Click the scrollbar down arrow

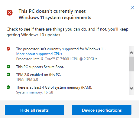(x=131, y=88)
